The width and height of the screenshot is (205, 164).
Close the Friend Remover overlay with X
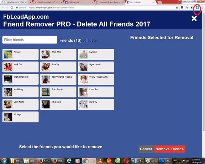[194, 19]
